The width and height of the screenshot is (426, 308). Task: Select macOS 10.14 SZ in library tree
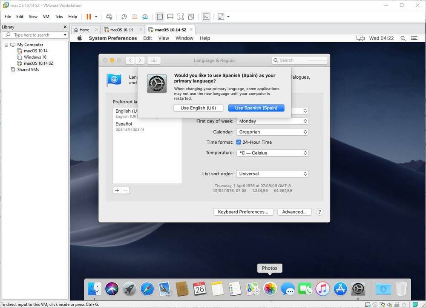(38, 63)
